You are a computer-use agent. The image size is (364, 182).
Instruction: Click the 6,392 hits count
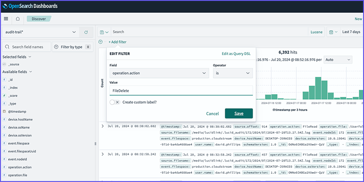(288, 52)
